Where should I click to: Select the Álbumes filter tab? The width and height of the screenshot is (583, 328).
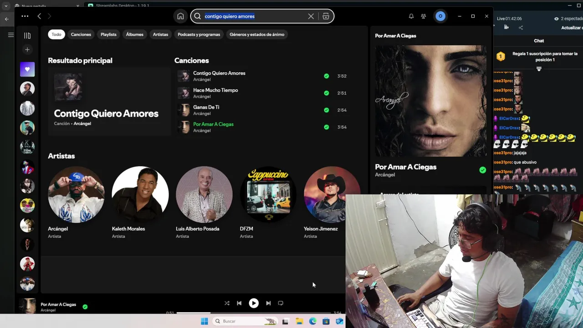[134, 34]
